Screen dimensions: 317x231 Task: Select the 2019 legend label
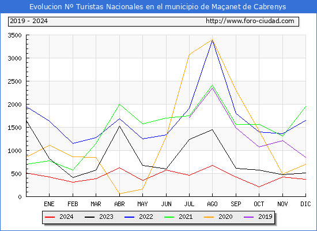point(266,217)
